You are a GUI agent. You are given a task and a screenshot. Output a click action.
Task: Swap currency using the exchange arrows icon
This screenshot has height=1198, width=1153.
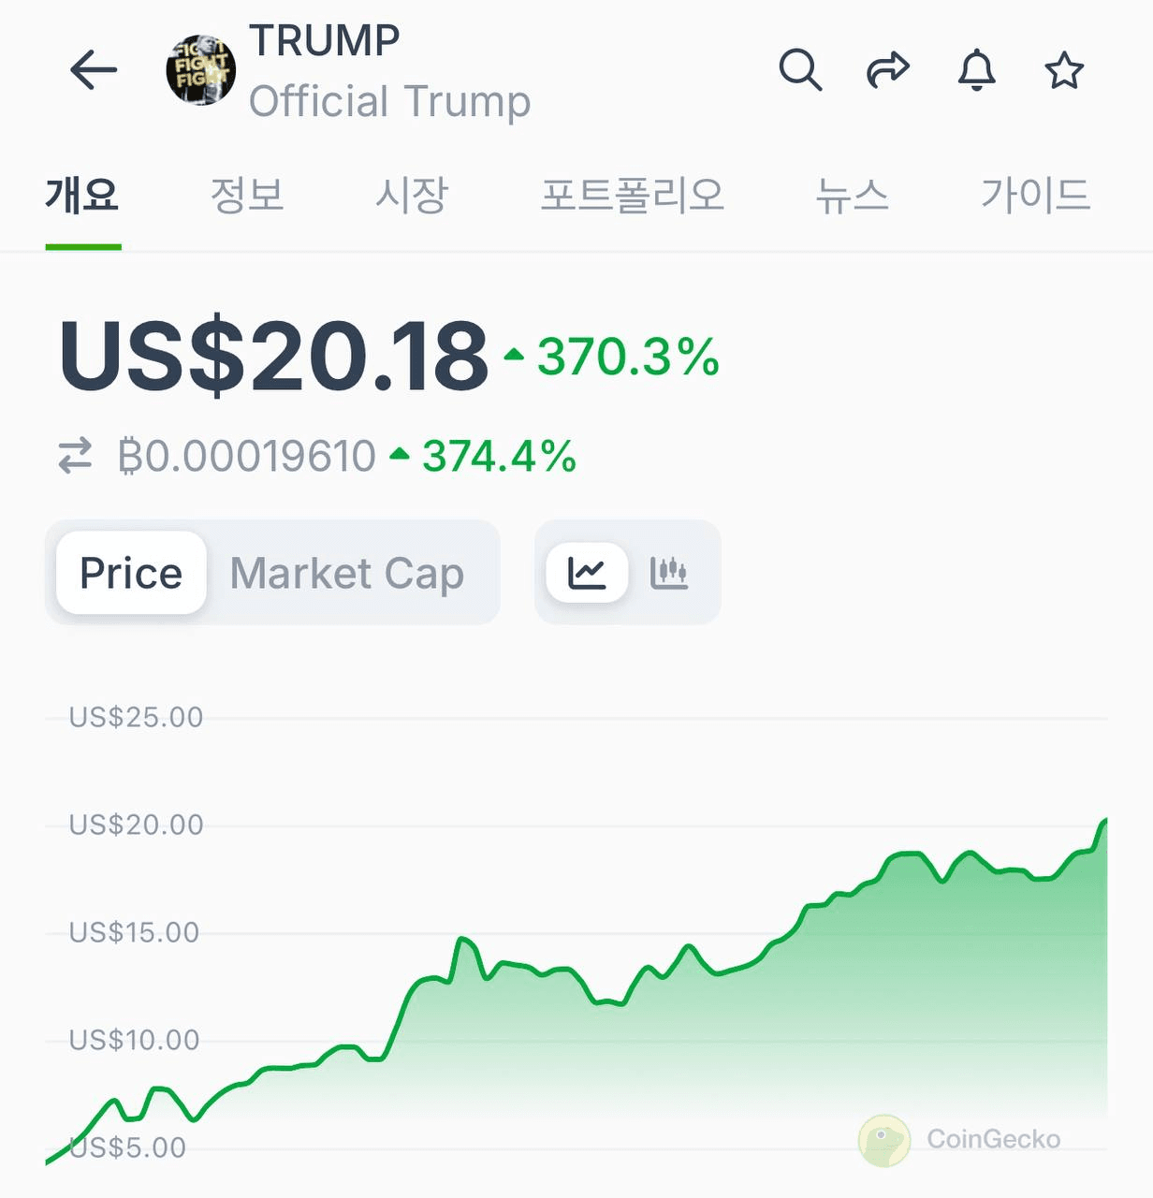tap(75, 456)
